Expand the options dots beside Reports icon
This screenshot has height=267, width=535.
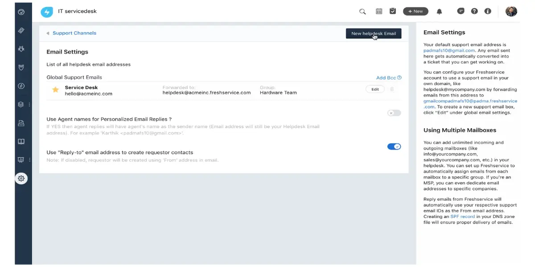(29, 160)
